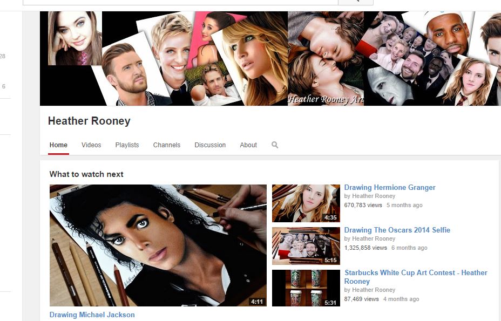
Task: Select the Channels tab
Action: click(x=167, y=145)
